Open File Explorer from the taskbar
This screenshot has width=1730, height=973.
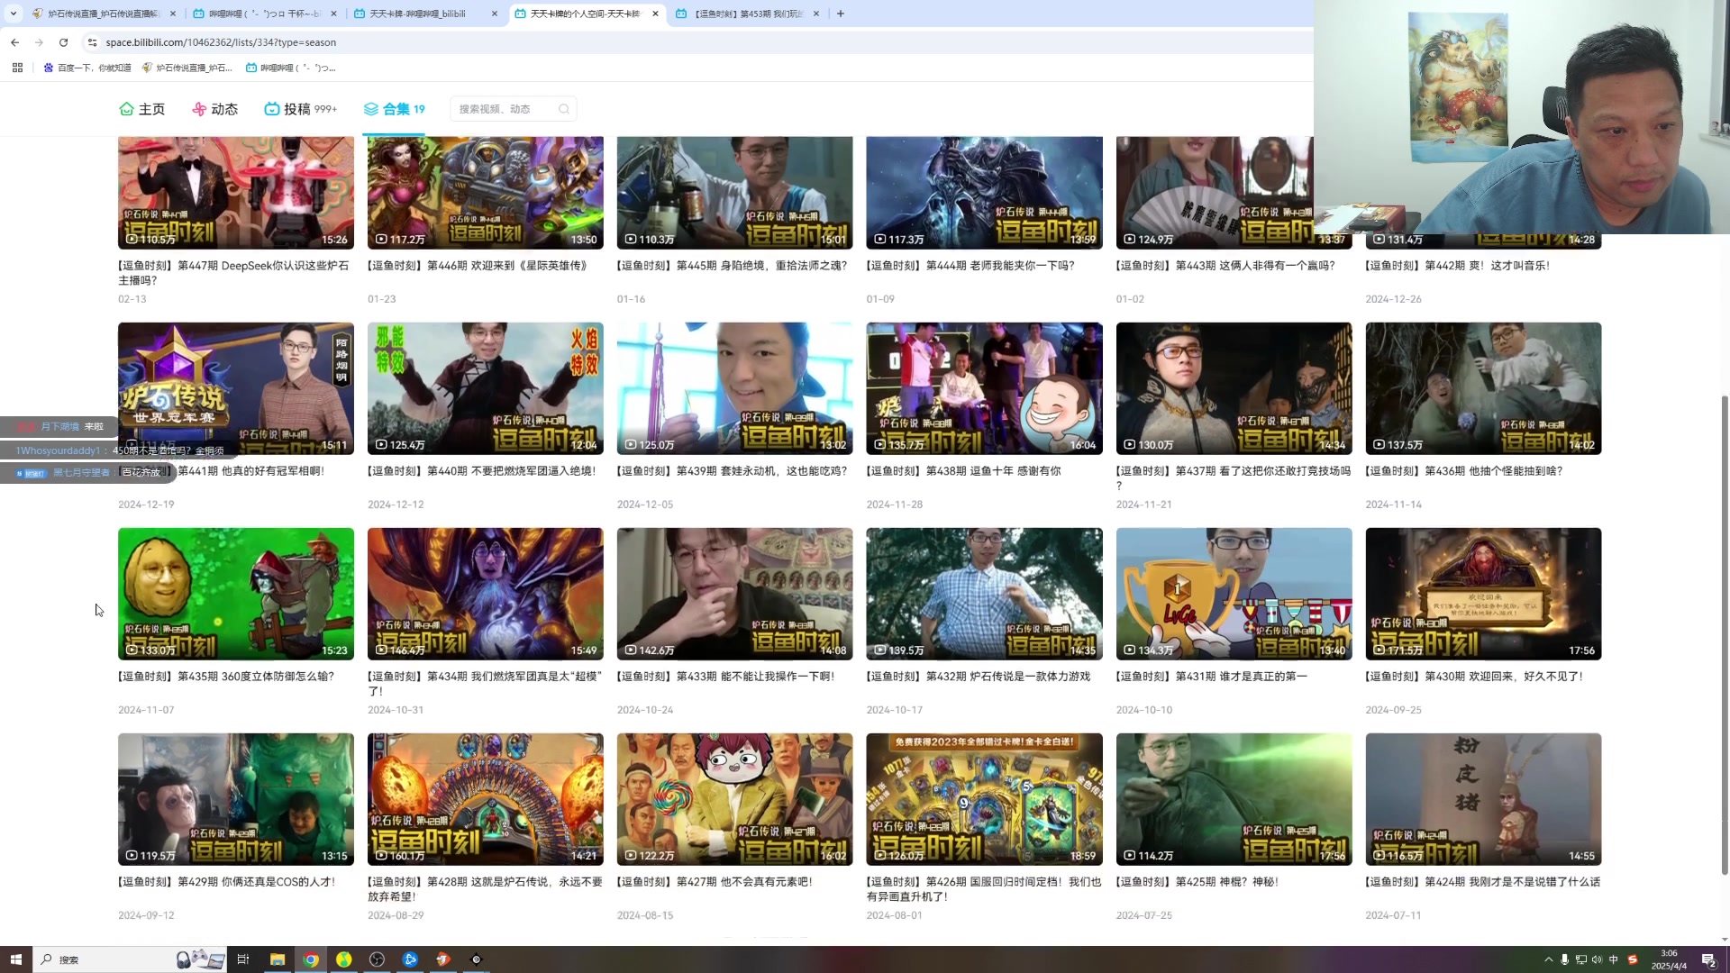pyautogui.click(x=278, y=959)
